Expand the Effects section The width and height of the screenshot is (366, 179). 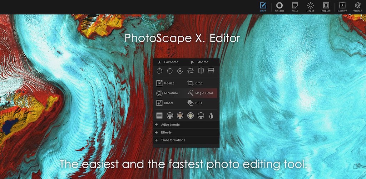pos(166,133)
